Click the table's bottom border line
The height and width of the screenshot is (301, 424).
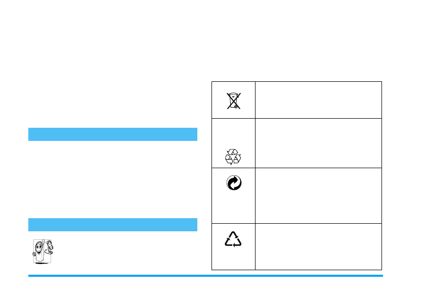296,270
